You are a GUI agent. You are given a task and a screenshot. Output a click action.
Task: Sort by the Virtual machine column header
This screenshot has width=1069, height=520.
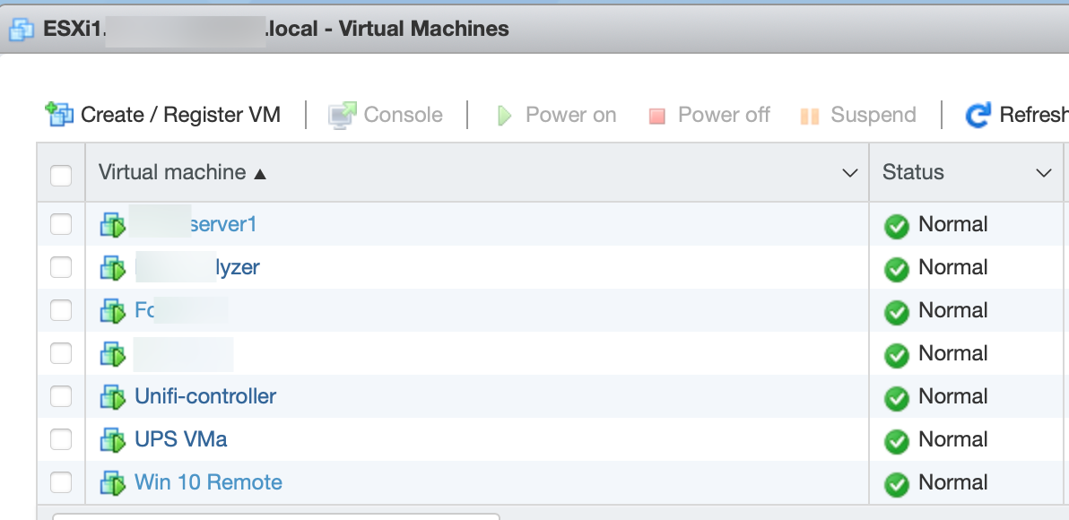[172, 172]
